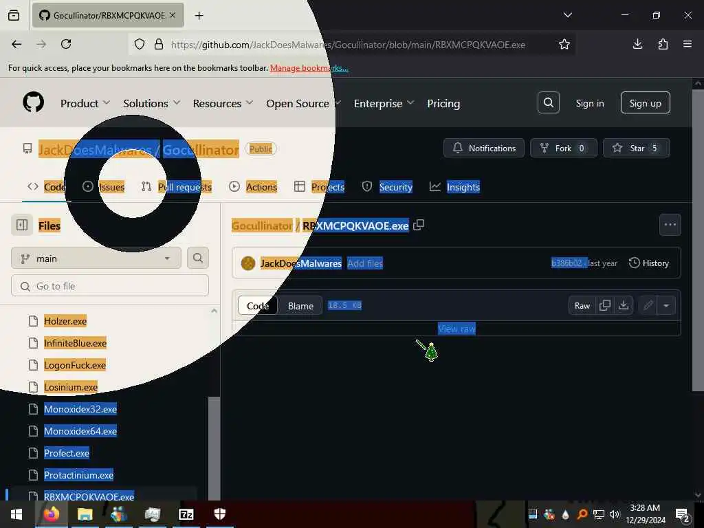Open the file History
Viewport: 704px width, 528px height.
tap(649, 263)
